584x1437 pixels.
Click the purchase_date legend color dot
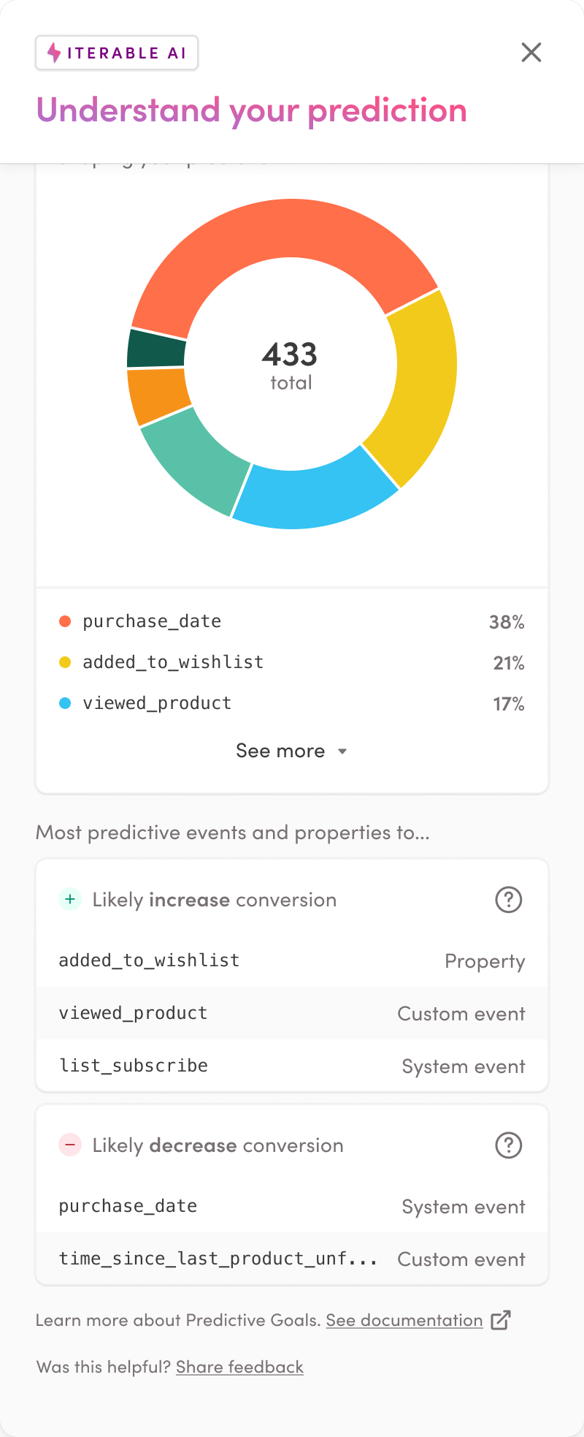pos(65,621)
